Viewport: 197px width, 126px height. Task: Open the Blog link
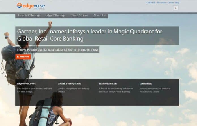coord(177,3)
